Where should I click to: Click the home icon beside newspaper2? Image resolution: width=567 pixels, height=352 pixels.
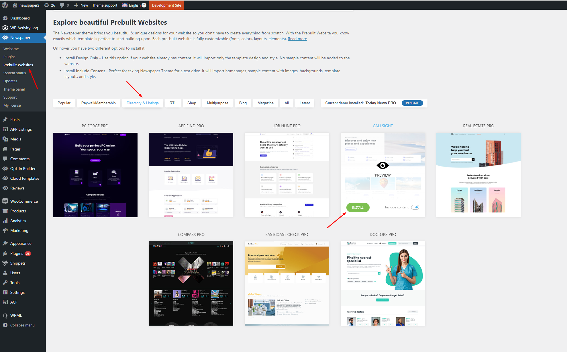tap(15, 5)
